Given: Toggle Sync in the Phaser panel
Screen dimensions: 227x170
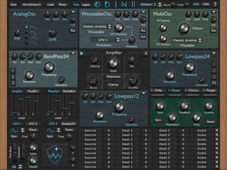Looking at the screenshot, I should (x=158, y=120).
